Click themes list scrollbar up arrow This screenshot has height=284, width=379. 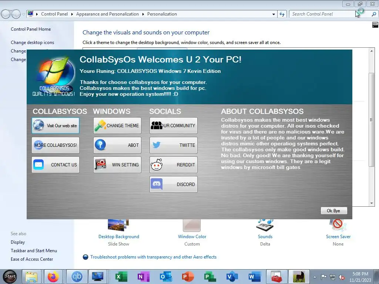pos(372,51)
